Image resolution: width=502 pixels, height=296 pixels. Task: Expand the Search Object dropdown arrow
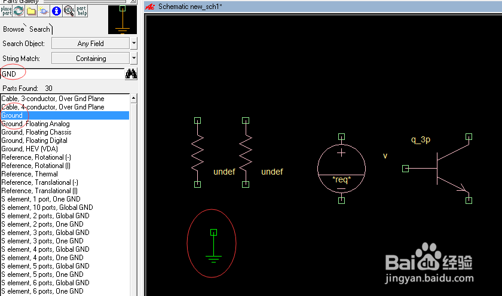pyautogui.click(x=134, y=44)
